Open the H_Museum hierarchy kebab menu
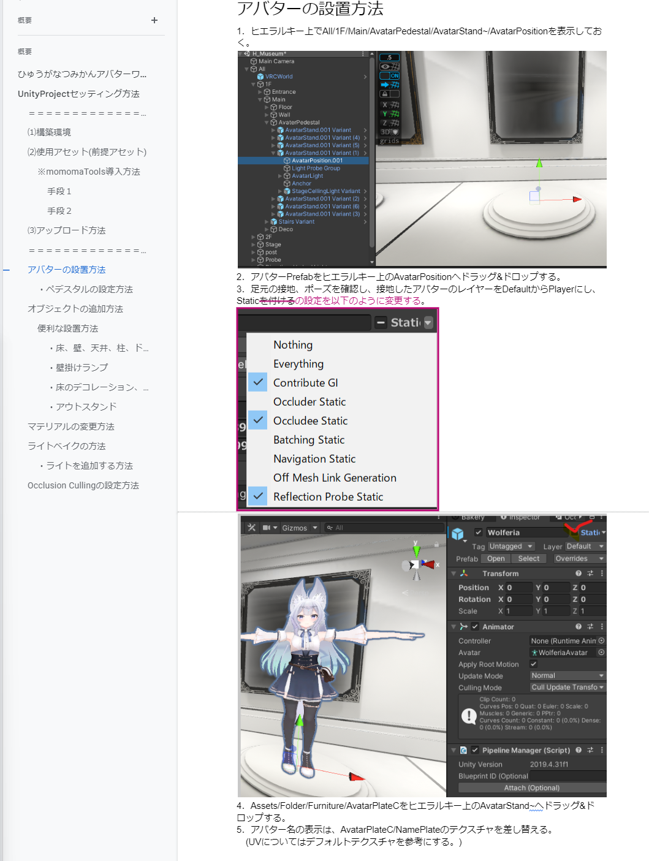 click(x=363, y=54)
